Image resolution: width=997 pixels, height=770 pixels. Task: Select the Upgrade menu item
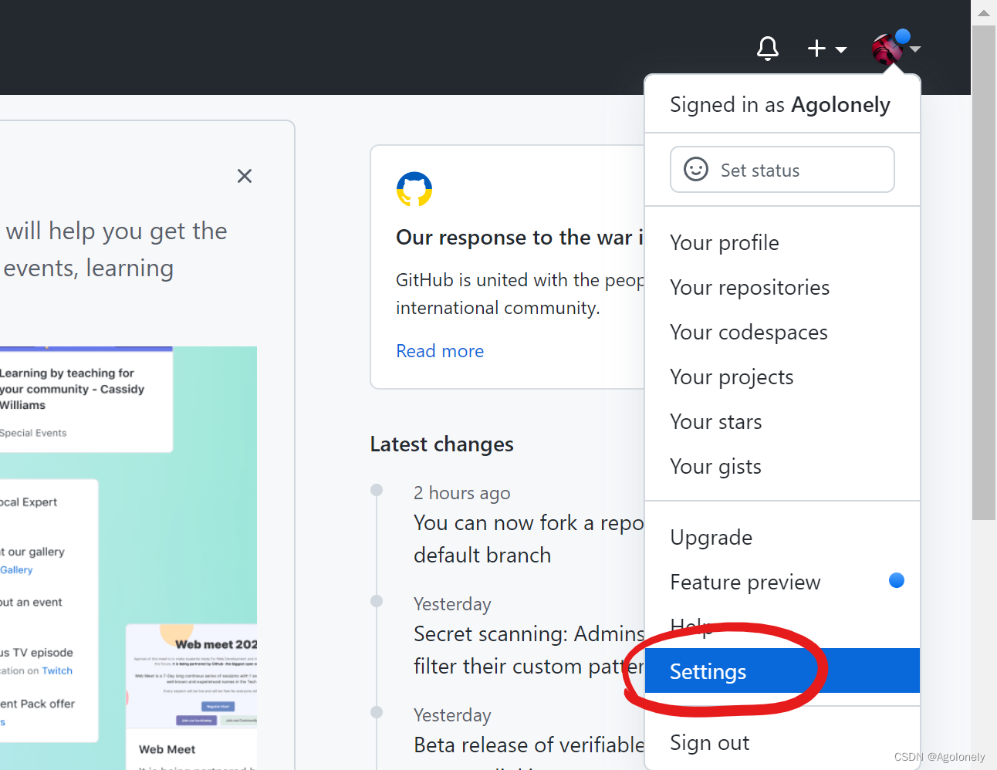tap(782, 538)
